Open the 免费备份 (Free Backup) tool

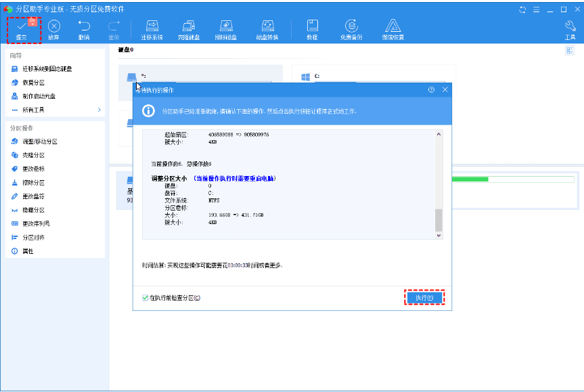(x=351, y=29)
